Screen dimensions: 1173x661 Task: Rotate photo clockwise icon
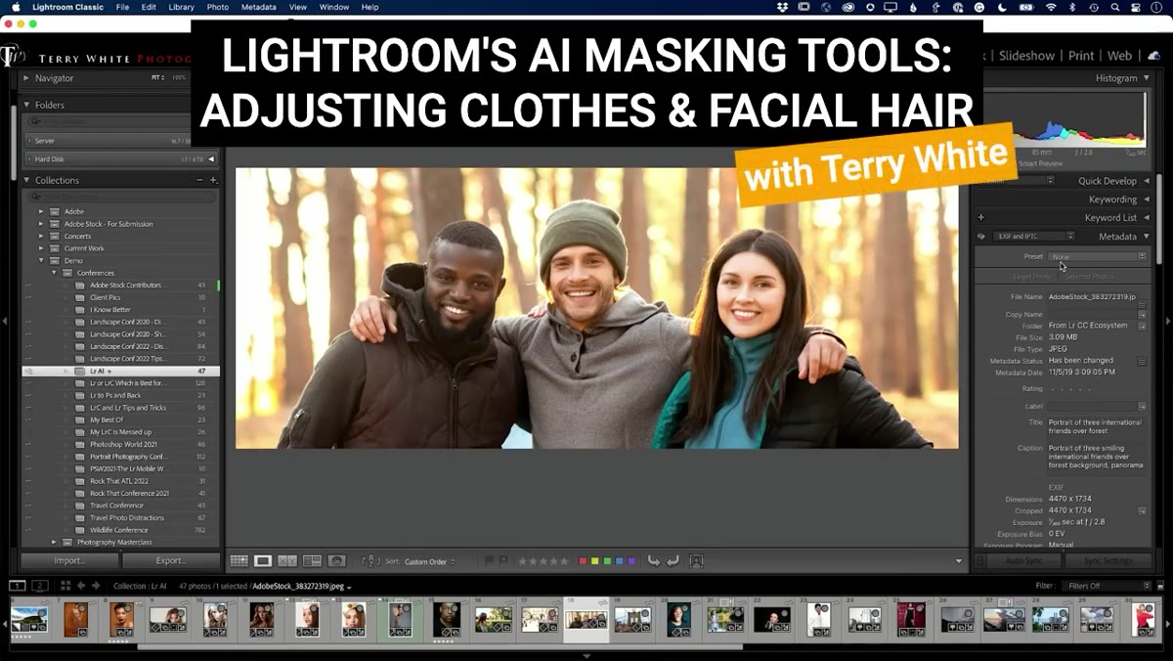pos(673,561)
